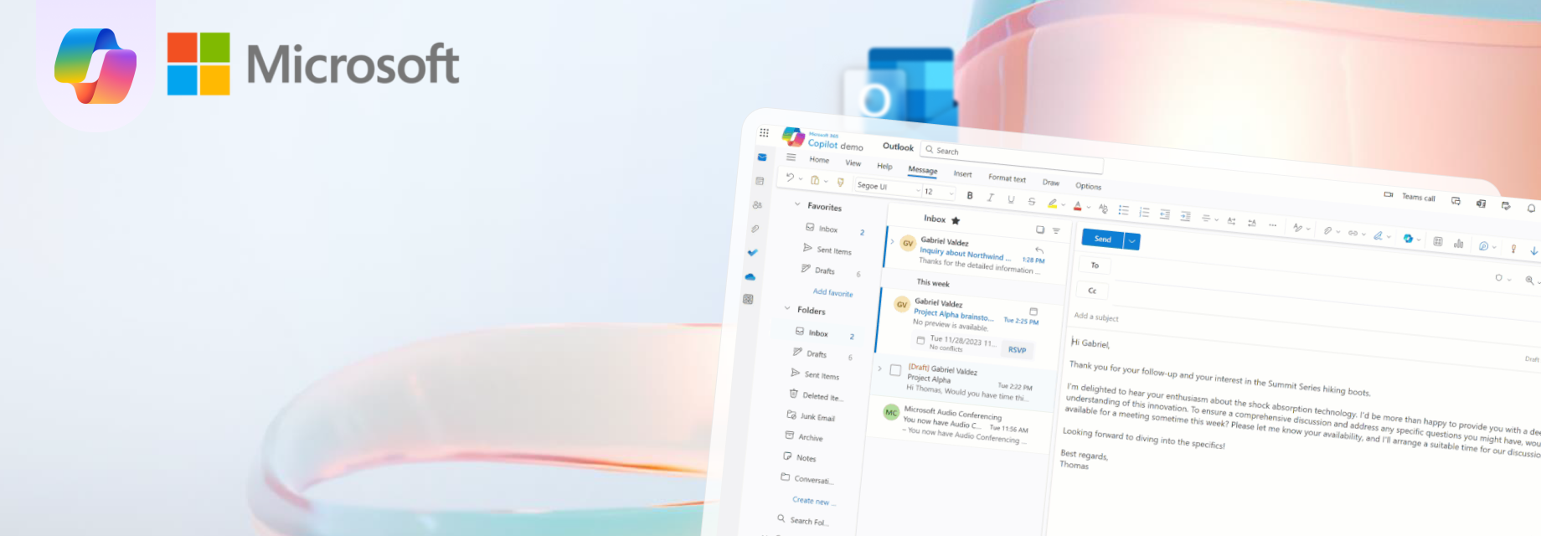Screen dimensions: 1541x536
Task: Tick the checkbox on the Draft Project Alpha email
Action: [x=895, y=369]
